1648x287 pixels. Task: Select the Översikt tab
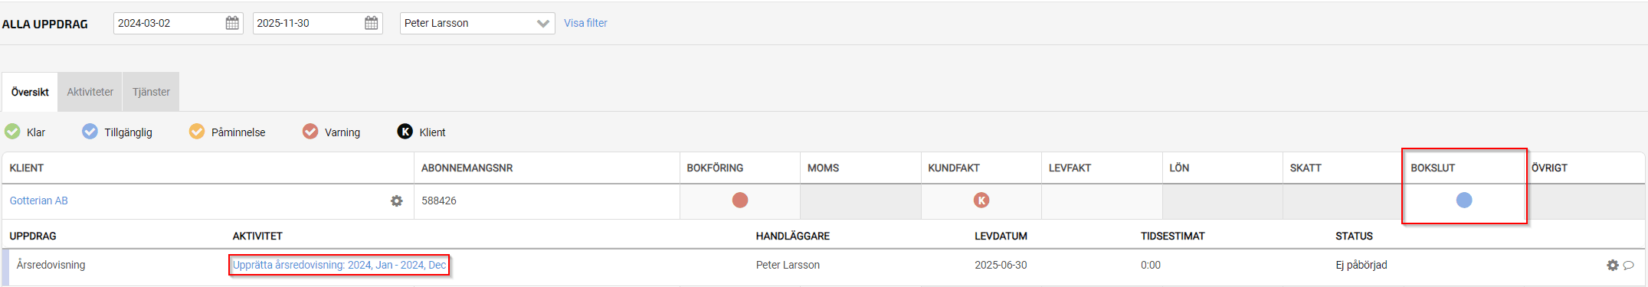tap(30, 92)
